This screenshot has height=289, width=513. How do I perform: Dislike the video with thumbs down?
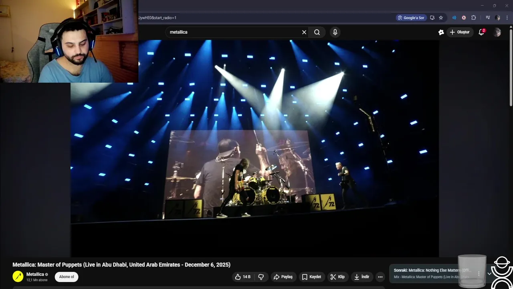click(261, 277)
